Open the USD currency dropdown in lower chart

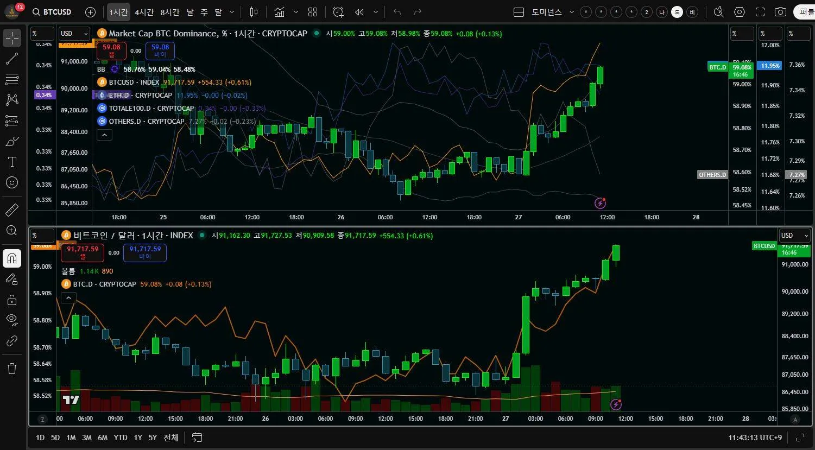tap(794, 236)
